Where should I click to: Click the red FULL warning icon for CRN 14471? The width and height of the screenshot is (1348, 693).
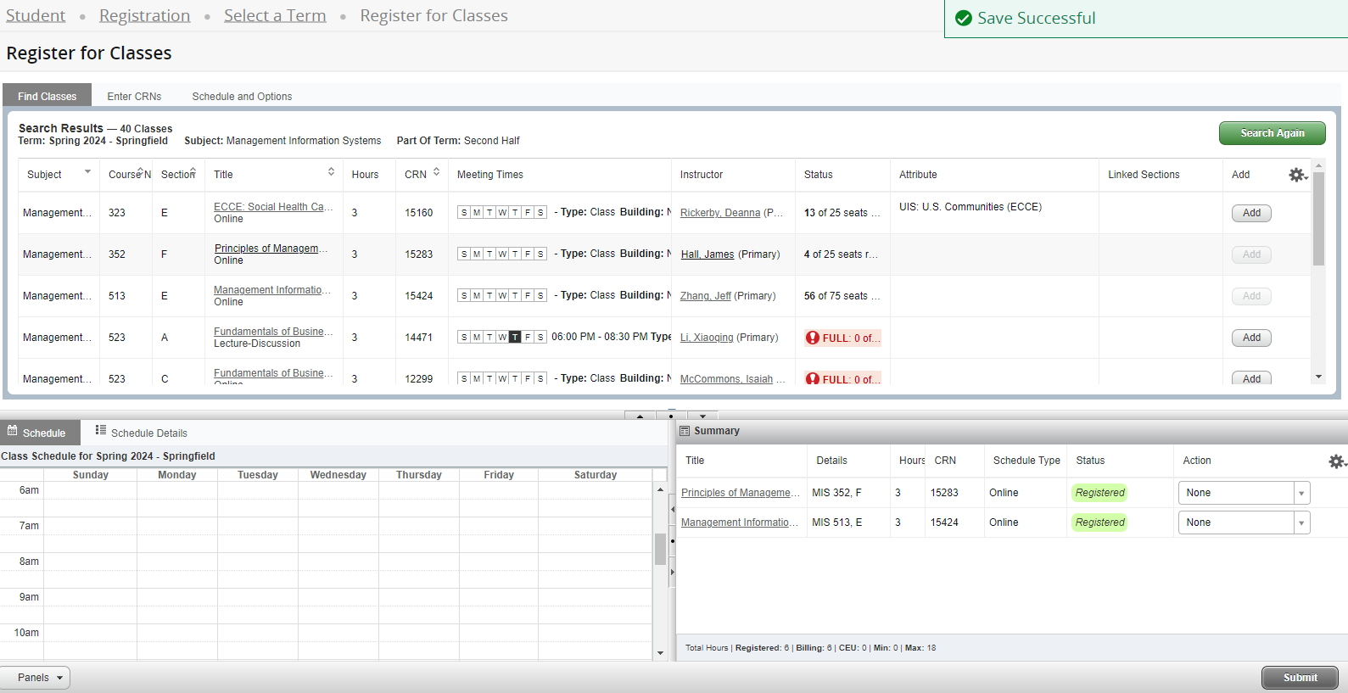(x=813, y=338)
